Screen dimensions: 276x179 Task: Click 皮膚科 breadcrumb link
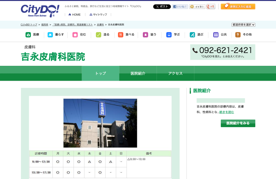(100, 25)
